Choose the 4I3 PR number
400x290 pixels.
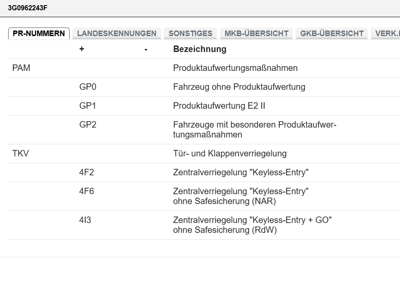pos(85,220)
